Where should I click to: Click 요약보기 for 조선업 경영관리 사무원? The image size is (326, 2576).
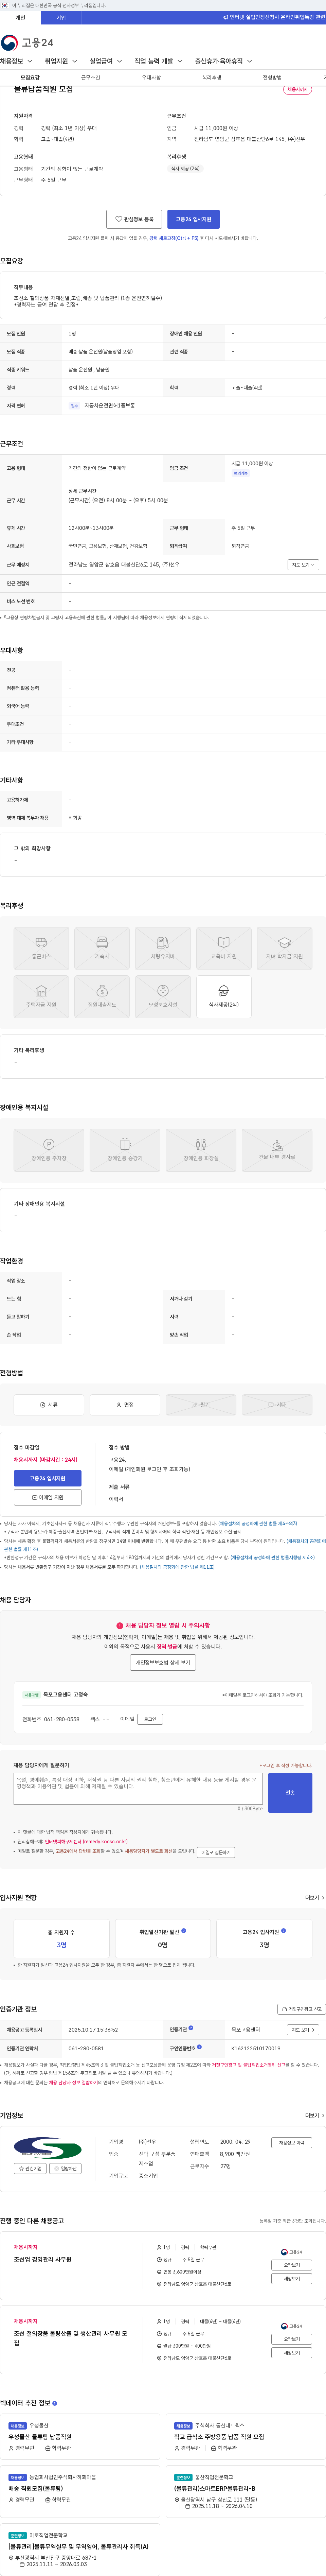click(x=292, y=2265)
